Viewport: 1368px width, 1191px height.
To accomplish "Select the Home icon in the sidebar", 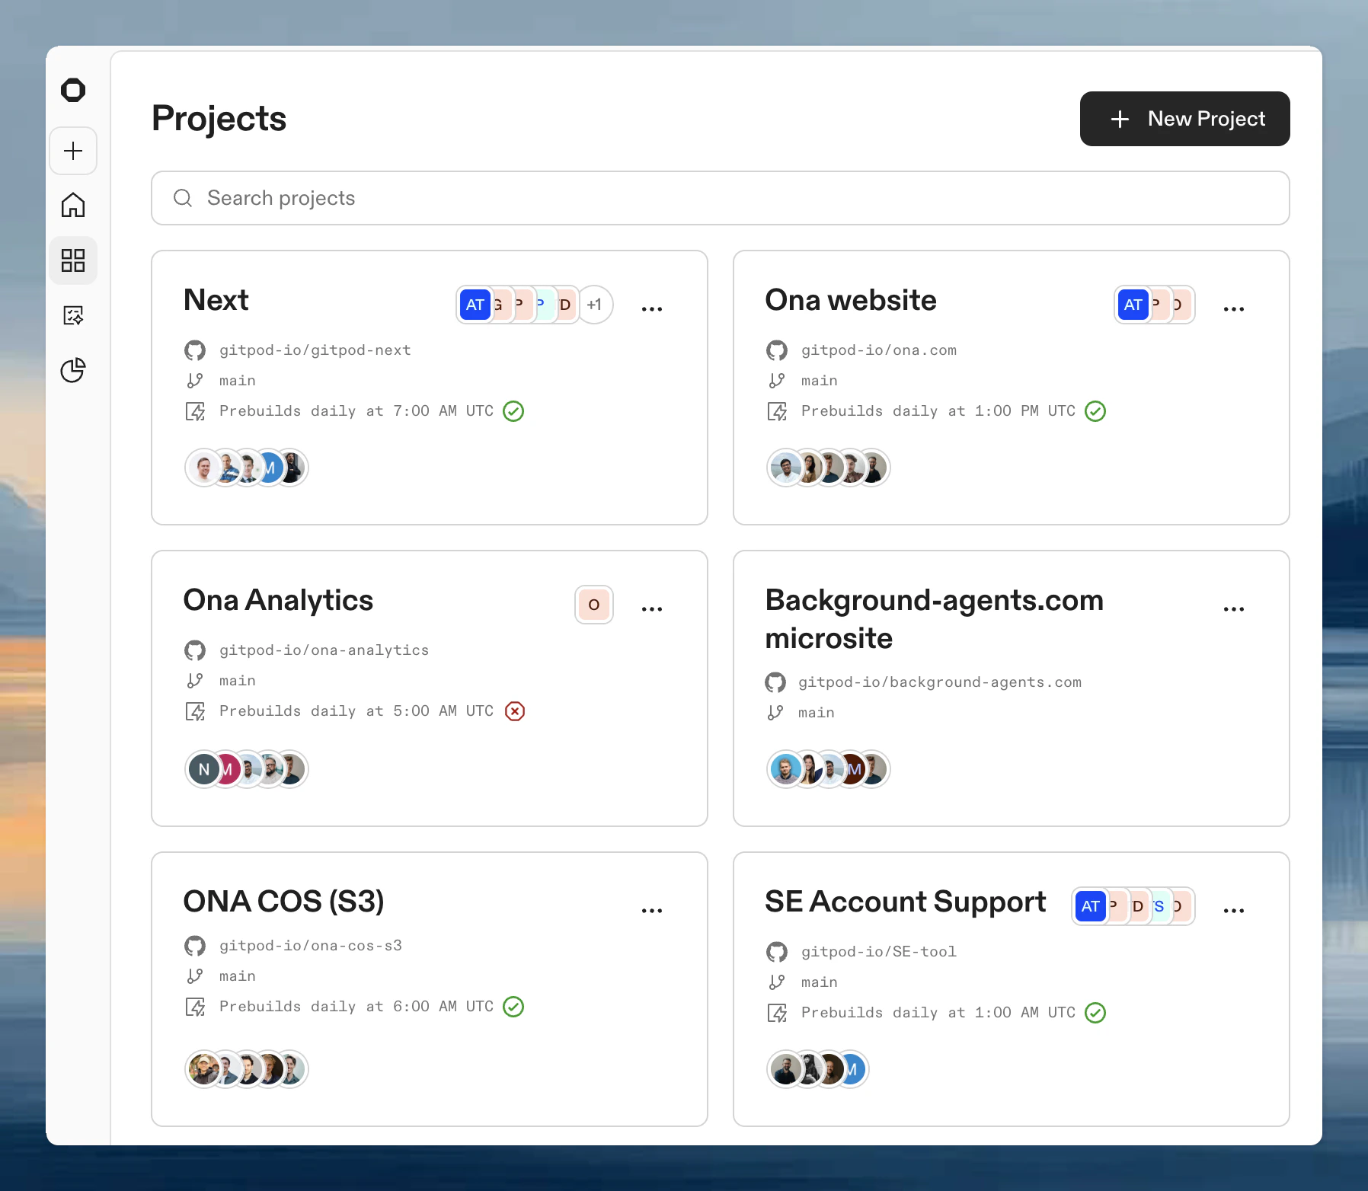I will (73, 205).
